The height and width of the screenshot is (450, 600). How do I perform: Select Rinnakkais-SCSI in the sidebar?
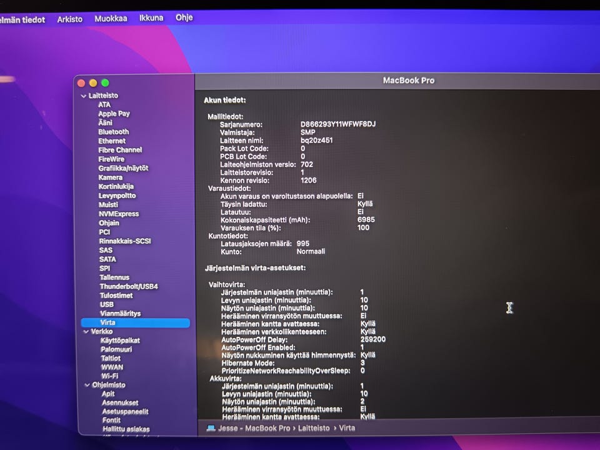coord(125,241)
